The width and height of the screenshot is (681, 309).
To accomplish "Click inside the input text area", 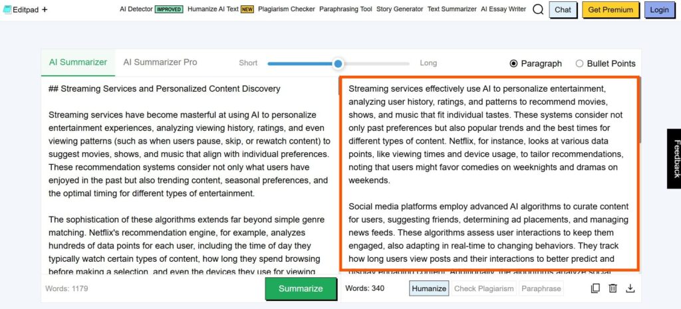I will [190, 176].
